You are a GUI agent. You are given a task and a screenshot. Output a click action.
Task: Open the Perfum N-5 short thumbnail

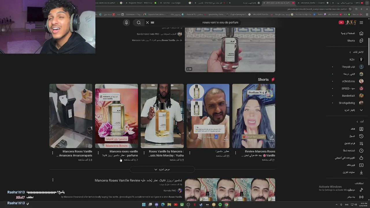tap(254, 116)
